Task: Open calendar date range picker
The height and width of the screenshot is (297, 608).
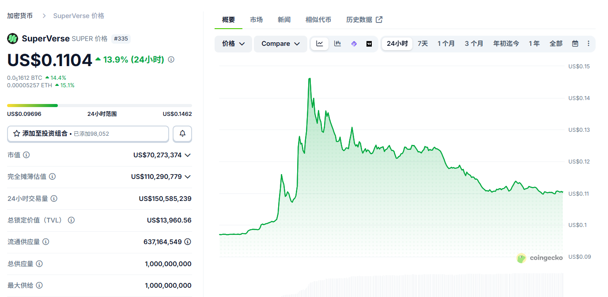Action: click(x=575, y=44)
